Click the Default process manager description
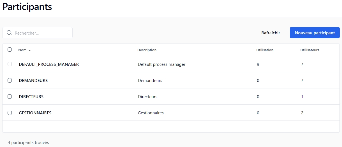 [x=161, y=64]
